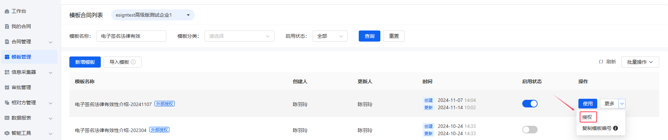Click the info icon beside 复制模板编号
The width and height of the screenshot is (668, 140).
(616, 128)
